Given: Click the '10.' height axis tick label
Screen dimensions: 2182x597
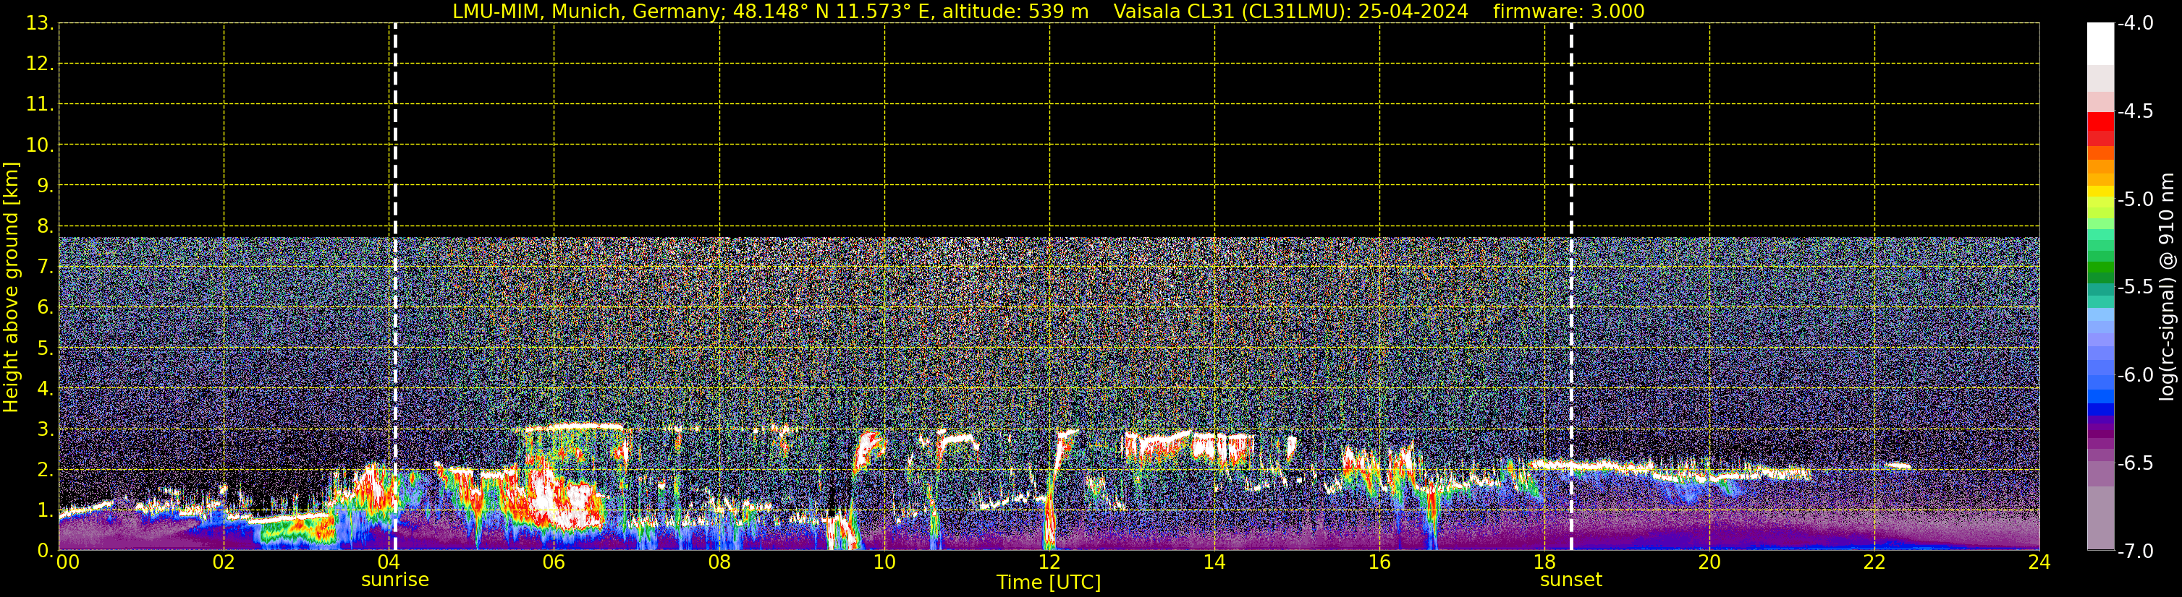Looking at the screenshot, I should pyautogui.click(x=40, y=145).
